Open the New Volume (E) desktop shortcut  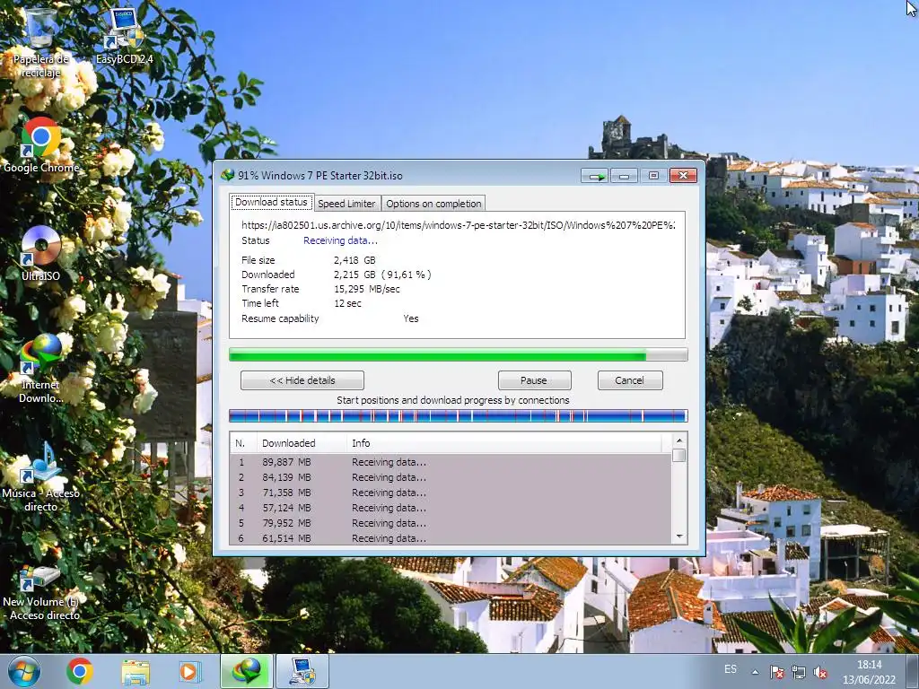(x=40, y=592)
